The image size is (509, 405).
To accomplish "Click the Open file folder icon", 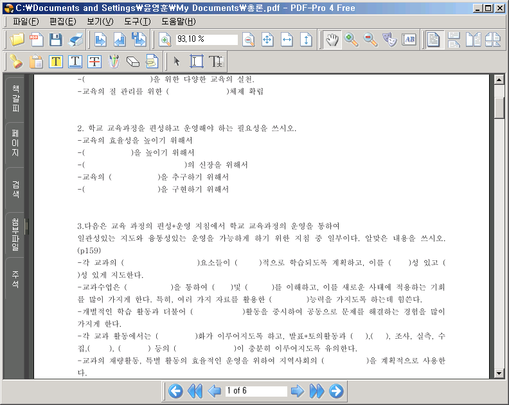I will point(17,40).
